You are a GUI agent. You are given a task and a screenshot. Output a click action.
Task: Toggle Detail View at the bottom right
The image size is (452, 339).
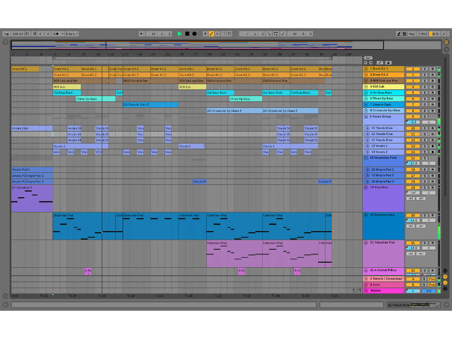[446, 305]
